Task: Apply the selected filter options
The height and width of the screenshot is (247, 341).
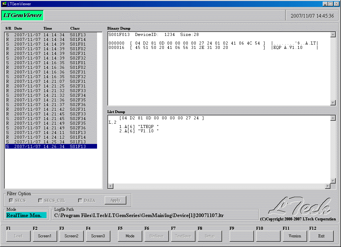Action: pos(115,200)
